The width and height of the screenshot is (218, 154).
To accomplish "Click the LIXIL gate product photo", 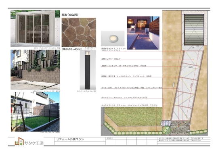I will [x=35, y=28].
